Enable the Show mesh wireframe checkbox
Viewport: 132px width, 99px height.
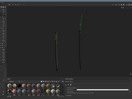pos(68,88)
